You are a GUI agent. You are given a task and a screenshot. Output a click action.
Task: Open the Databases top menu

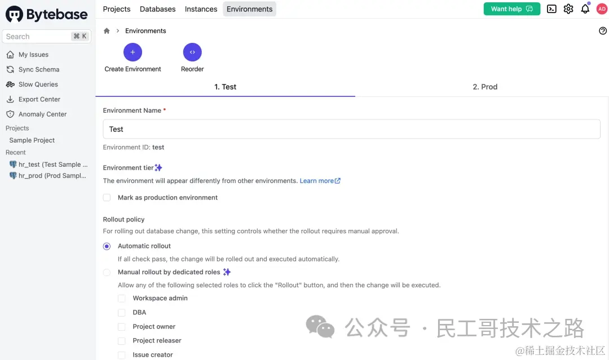158,9
